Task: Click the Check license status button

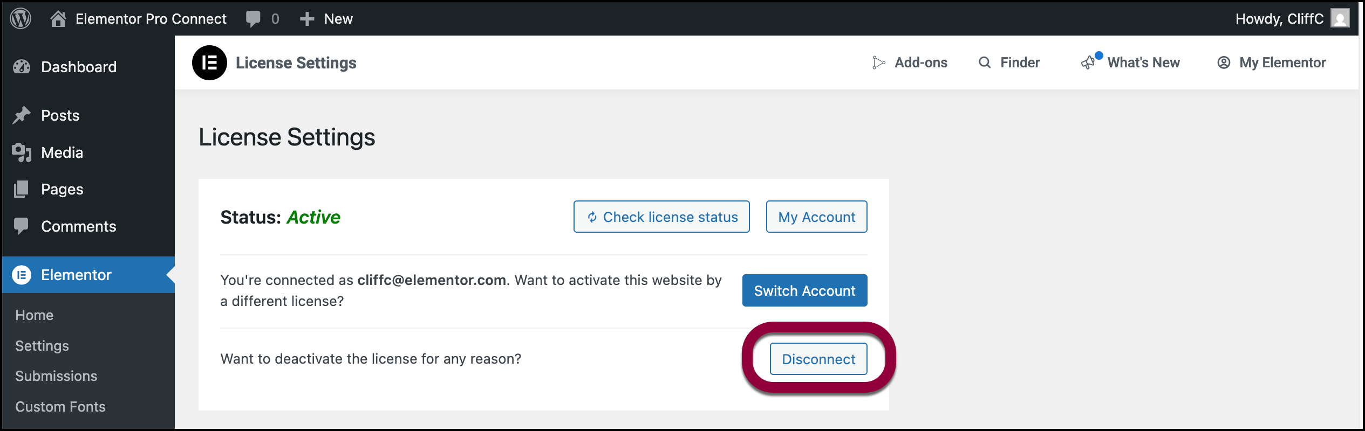Action: [x=661, y=217]
